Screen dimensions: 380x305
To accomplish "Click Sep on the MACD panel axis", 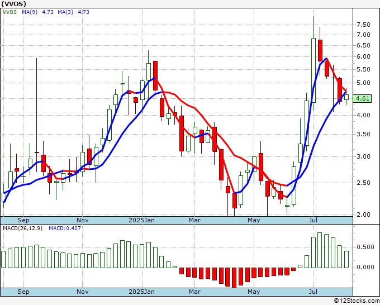I will click(x=23, y=292).
